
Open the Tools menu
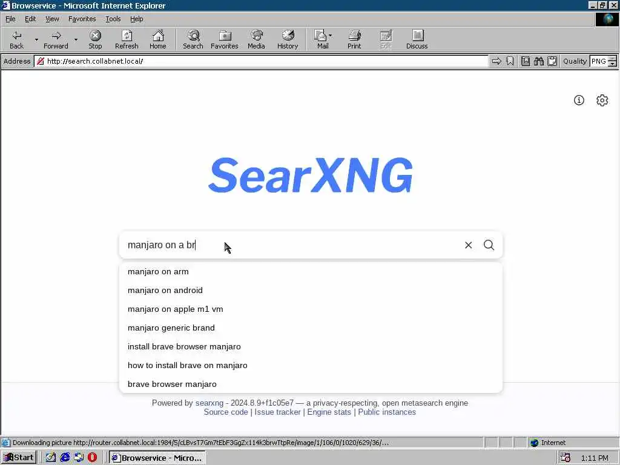113,19
